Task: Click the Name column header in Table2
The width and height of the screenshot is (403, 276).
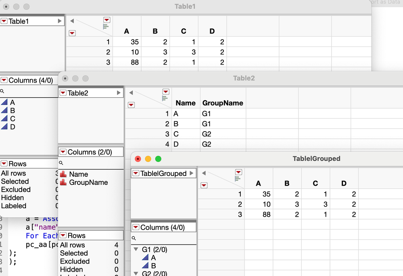Action: [x=186, y=103]
